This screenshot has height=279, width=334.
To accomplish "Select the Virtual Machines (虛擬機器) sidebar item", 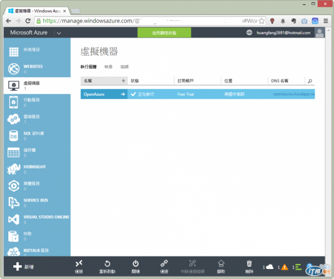I will [x=37, y=85].
